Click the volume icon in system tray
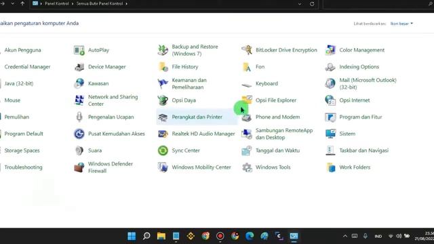Viewport: 434px width, 244px height. [399, 236]
